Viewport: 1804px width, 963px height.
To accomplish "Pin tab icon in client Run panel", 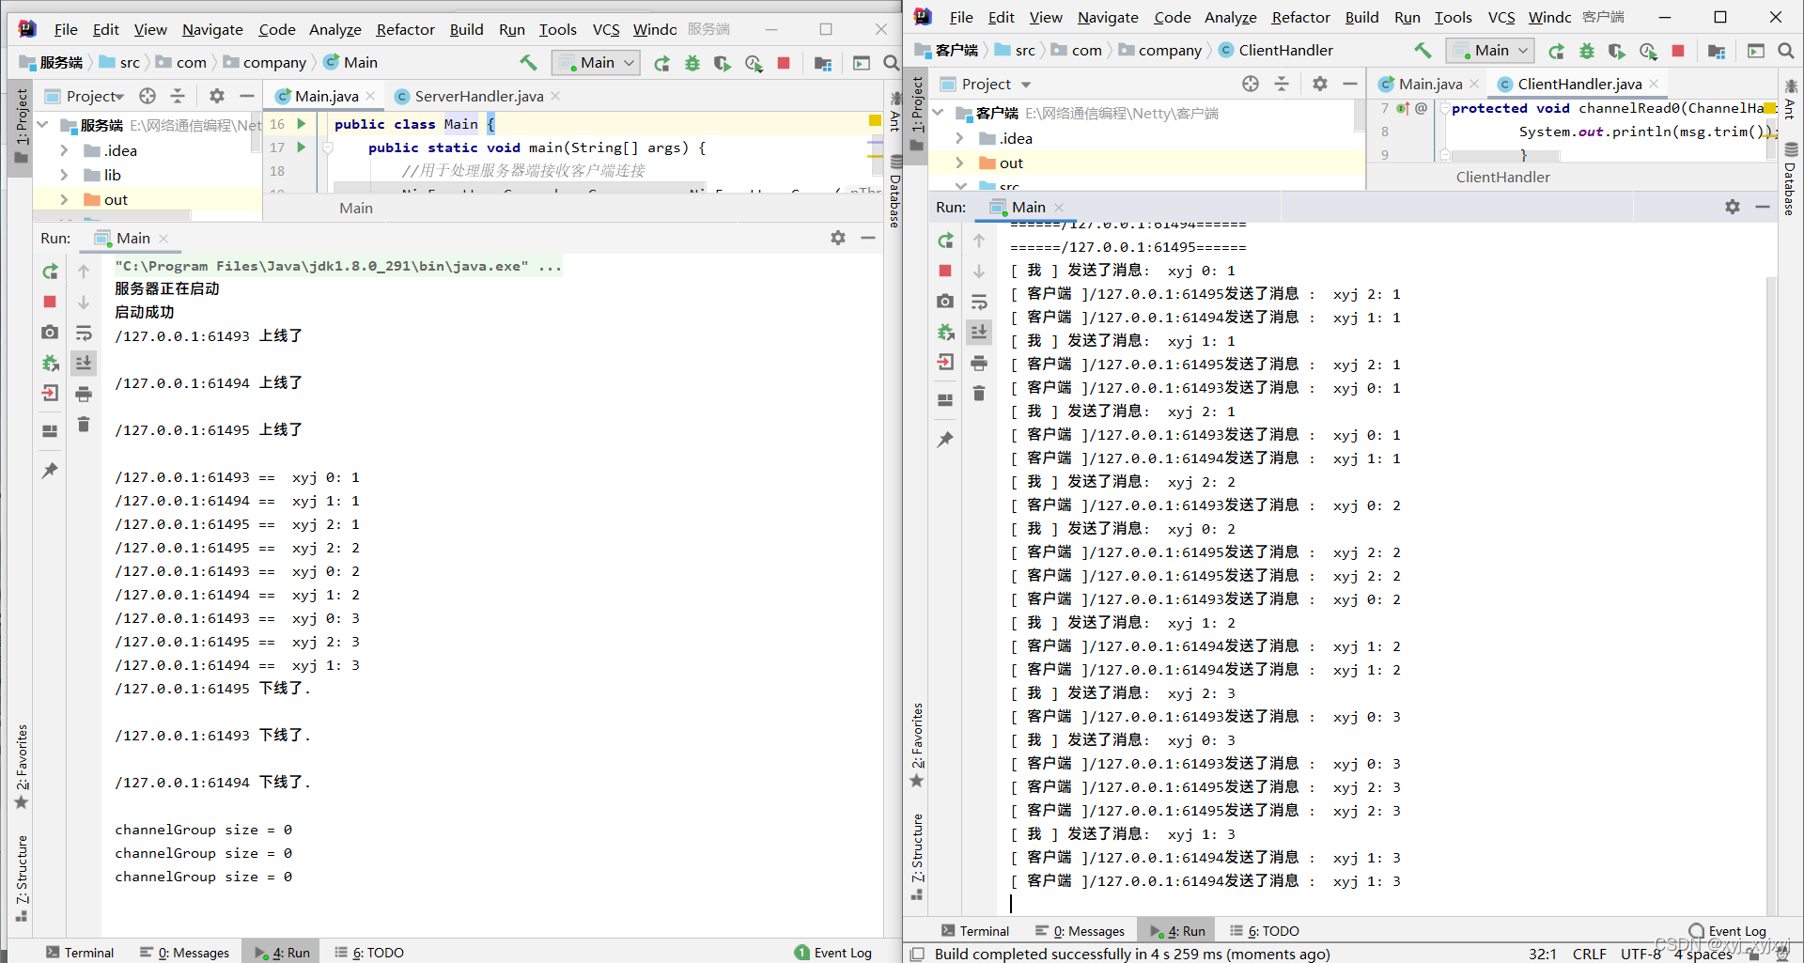I will tap(945, 439).
